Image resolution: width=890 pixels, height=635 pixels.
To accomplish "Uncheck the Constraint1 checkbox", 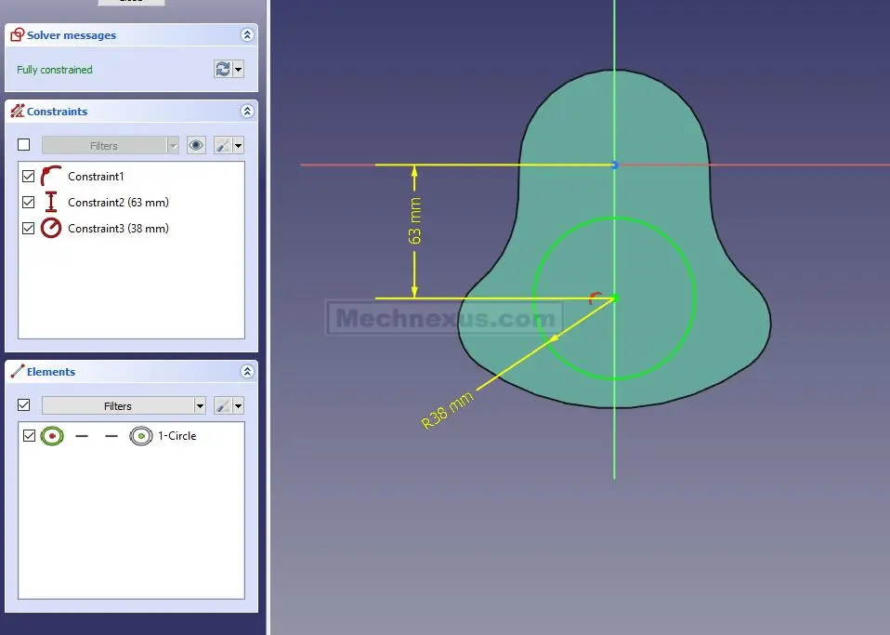I will pyautogui.click(x=28, y=176).
